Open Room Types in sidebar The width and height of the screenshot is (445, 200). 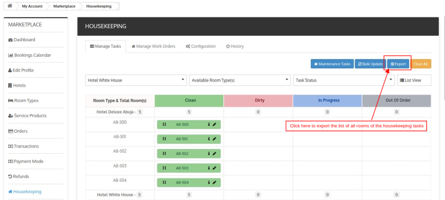pos(23,101)
